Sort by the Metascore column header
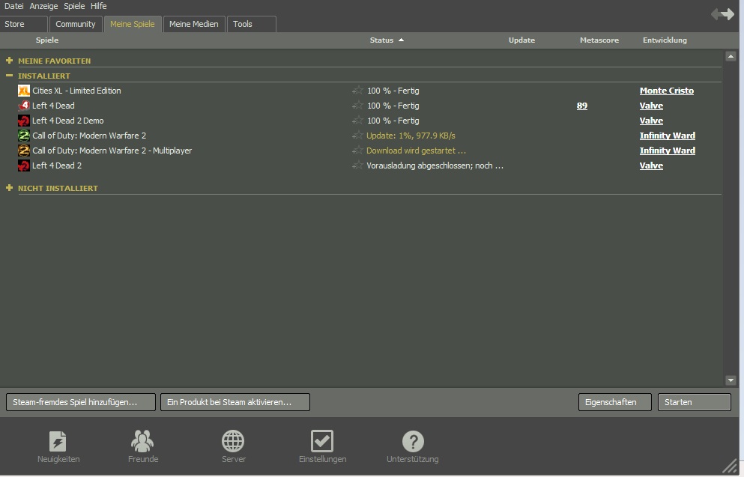Screen dimensions: 744x477 (599, 40)
